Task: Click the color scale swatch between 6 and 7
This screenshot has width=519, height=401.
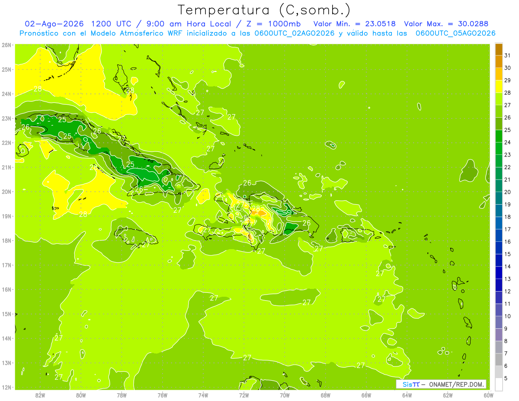Action: 499,359
